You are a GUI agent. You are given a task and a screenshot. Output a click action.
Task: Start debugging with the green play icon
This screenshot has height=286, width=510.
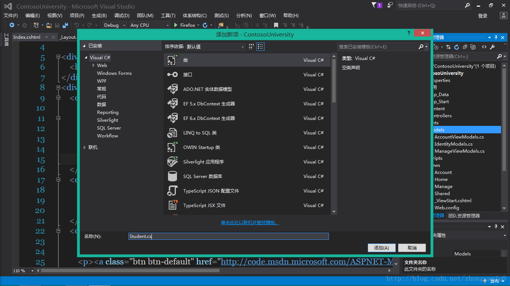[176, 25]
